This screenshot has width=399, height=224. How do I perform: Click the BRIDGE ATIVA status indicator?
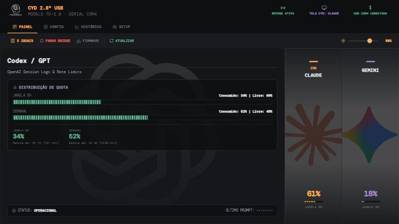[x=283, y=10]
